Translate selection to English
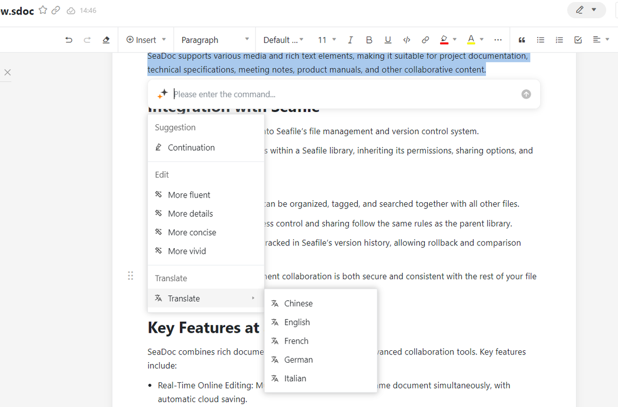The image size is (618, 407). [321, 322]
